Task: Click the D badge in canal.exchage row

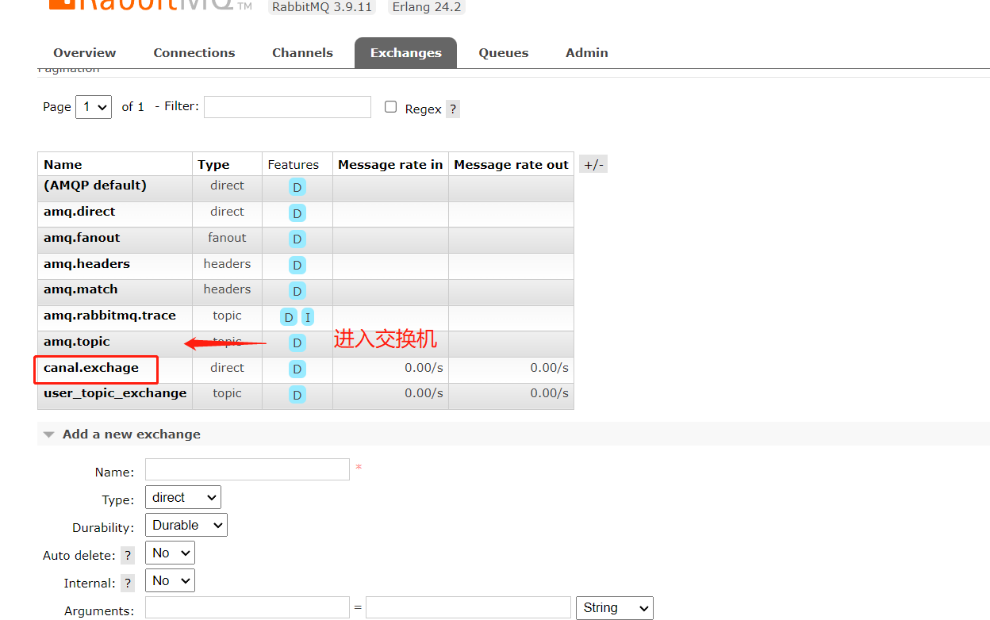Action: click(x=297, y=369)
